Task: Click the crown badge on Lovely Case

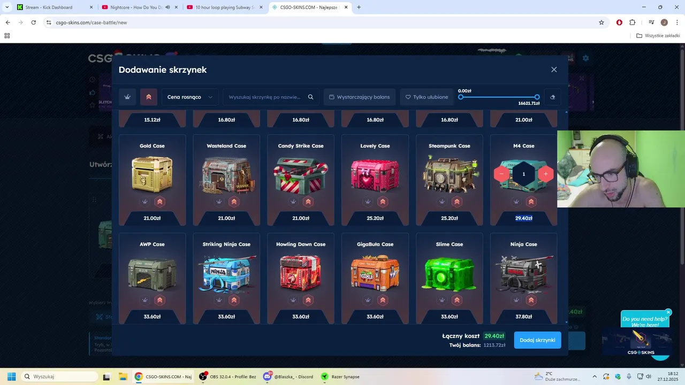Action: [x=368, y=202]
